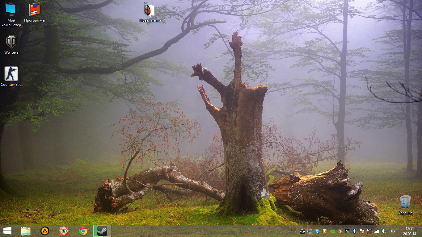
Task: Click the Chrome icon in system tray
Action: (x=340, y=231)
